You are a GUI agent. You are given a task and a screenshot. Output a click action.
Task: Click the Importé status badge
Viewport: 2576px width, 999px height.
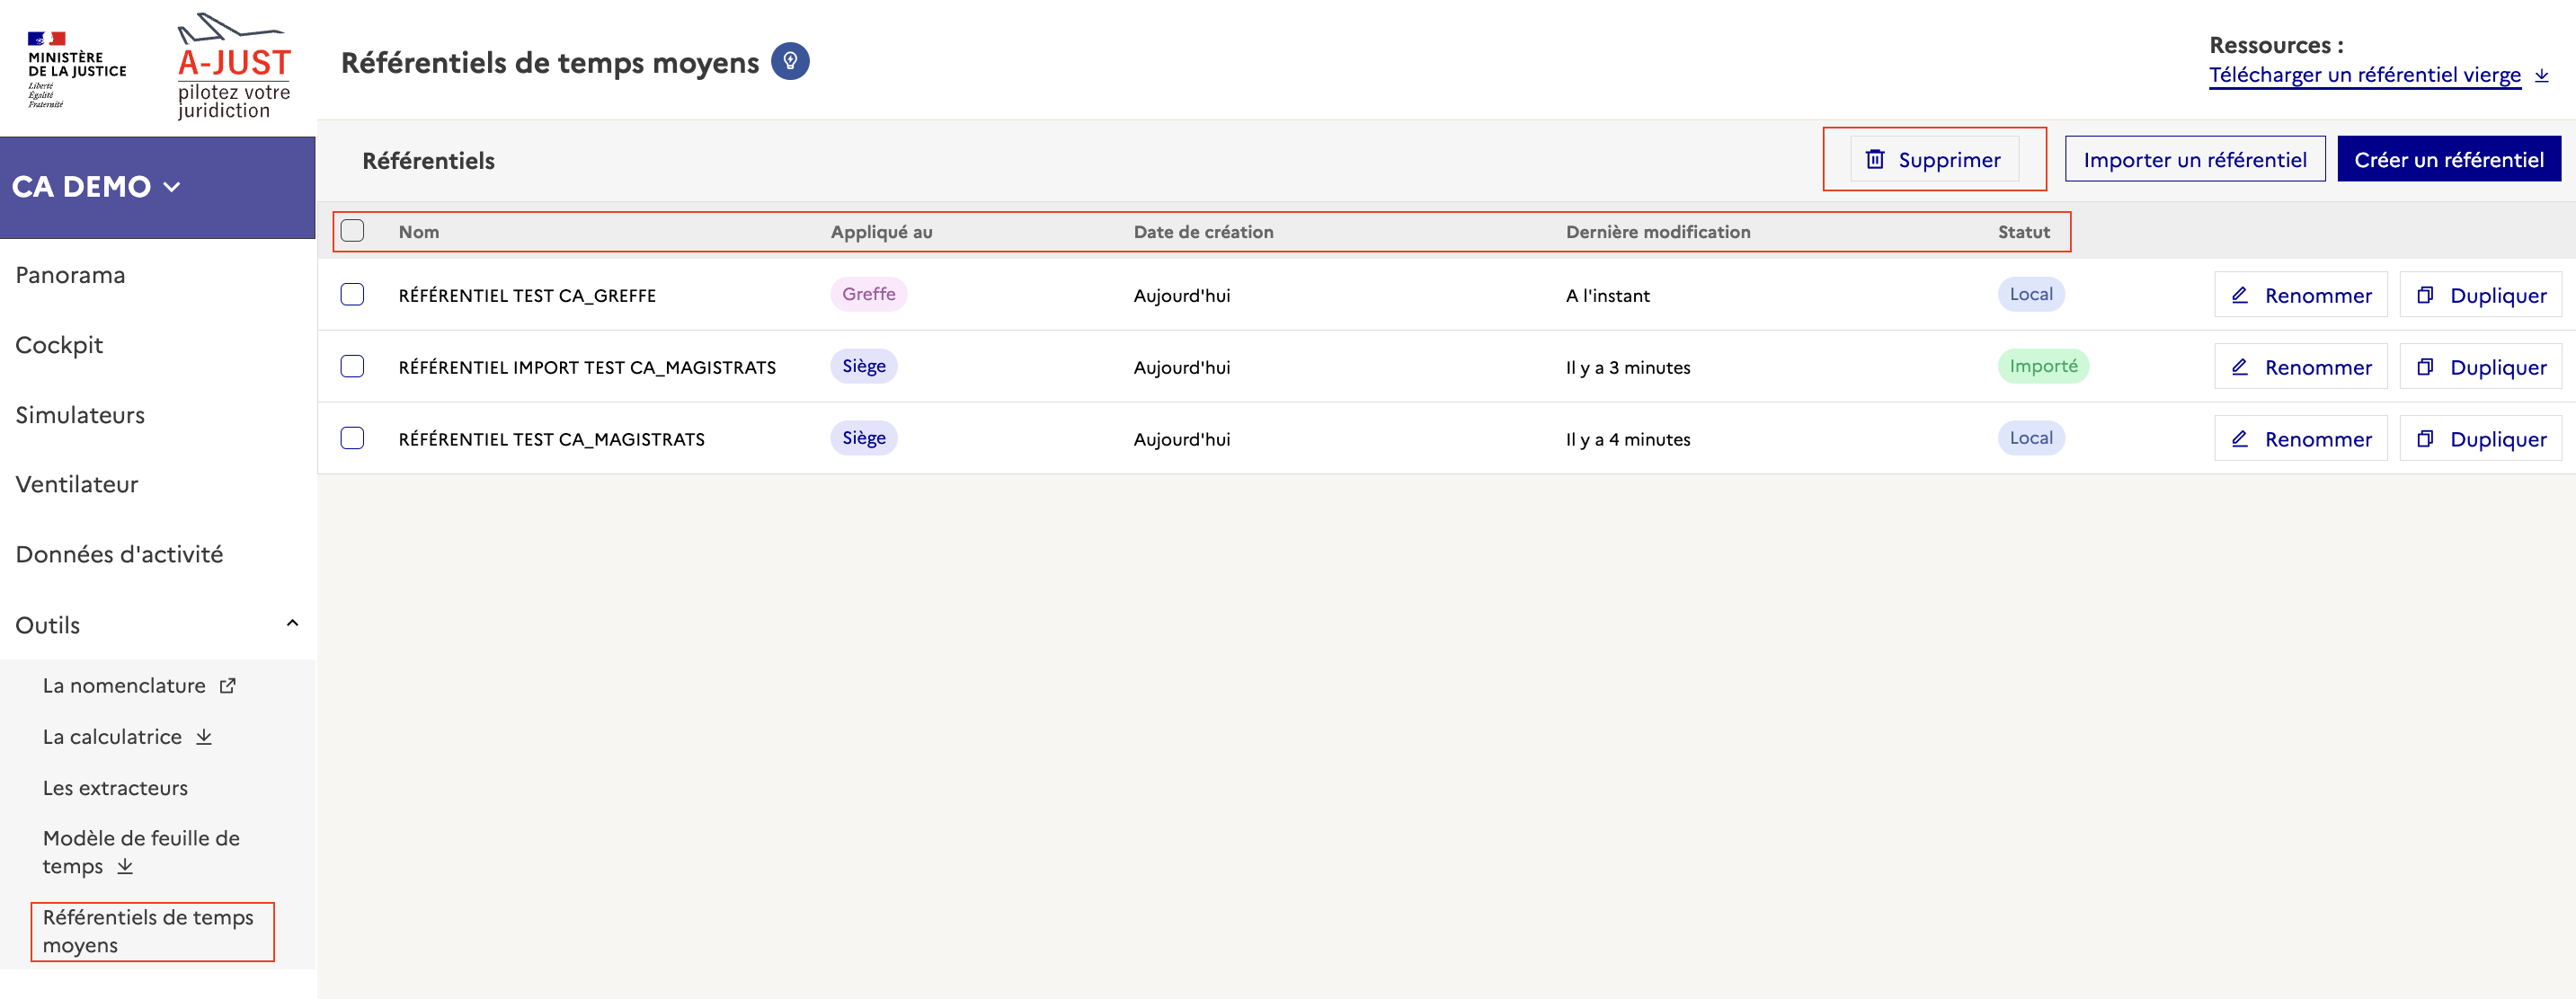pos(2042,366)
